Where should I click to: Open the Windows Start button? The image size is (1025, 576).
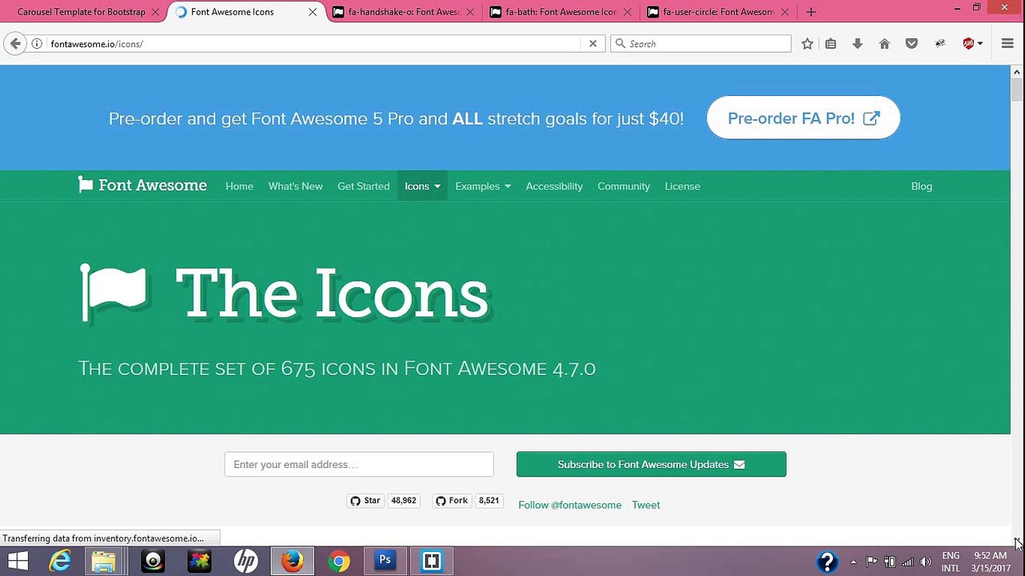(x=18, y=562)
